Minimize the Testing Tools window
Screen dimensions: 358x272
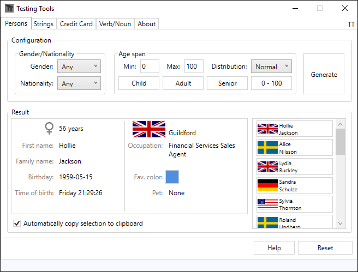point(295,8)
